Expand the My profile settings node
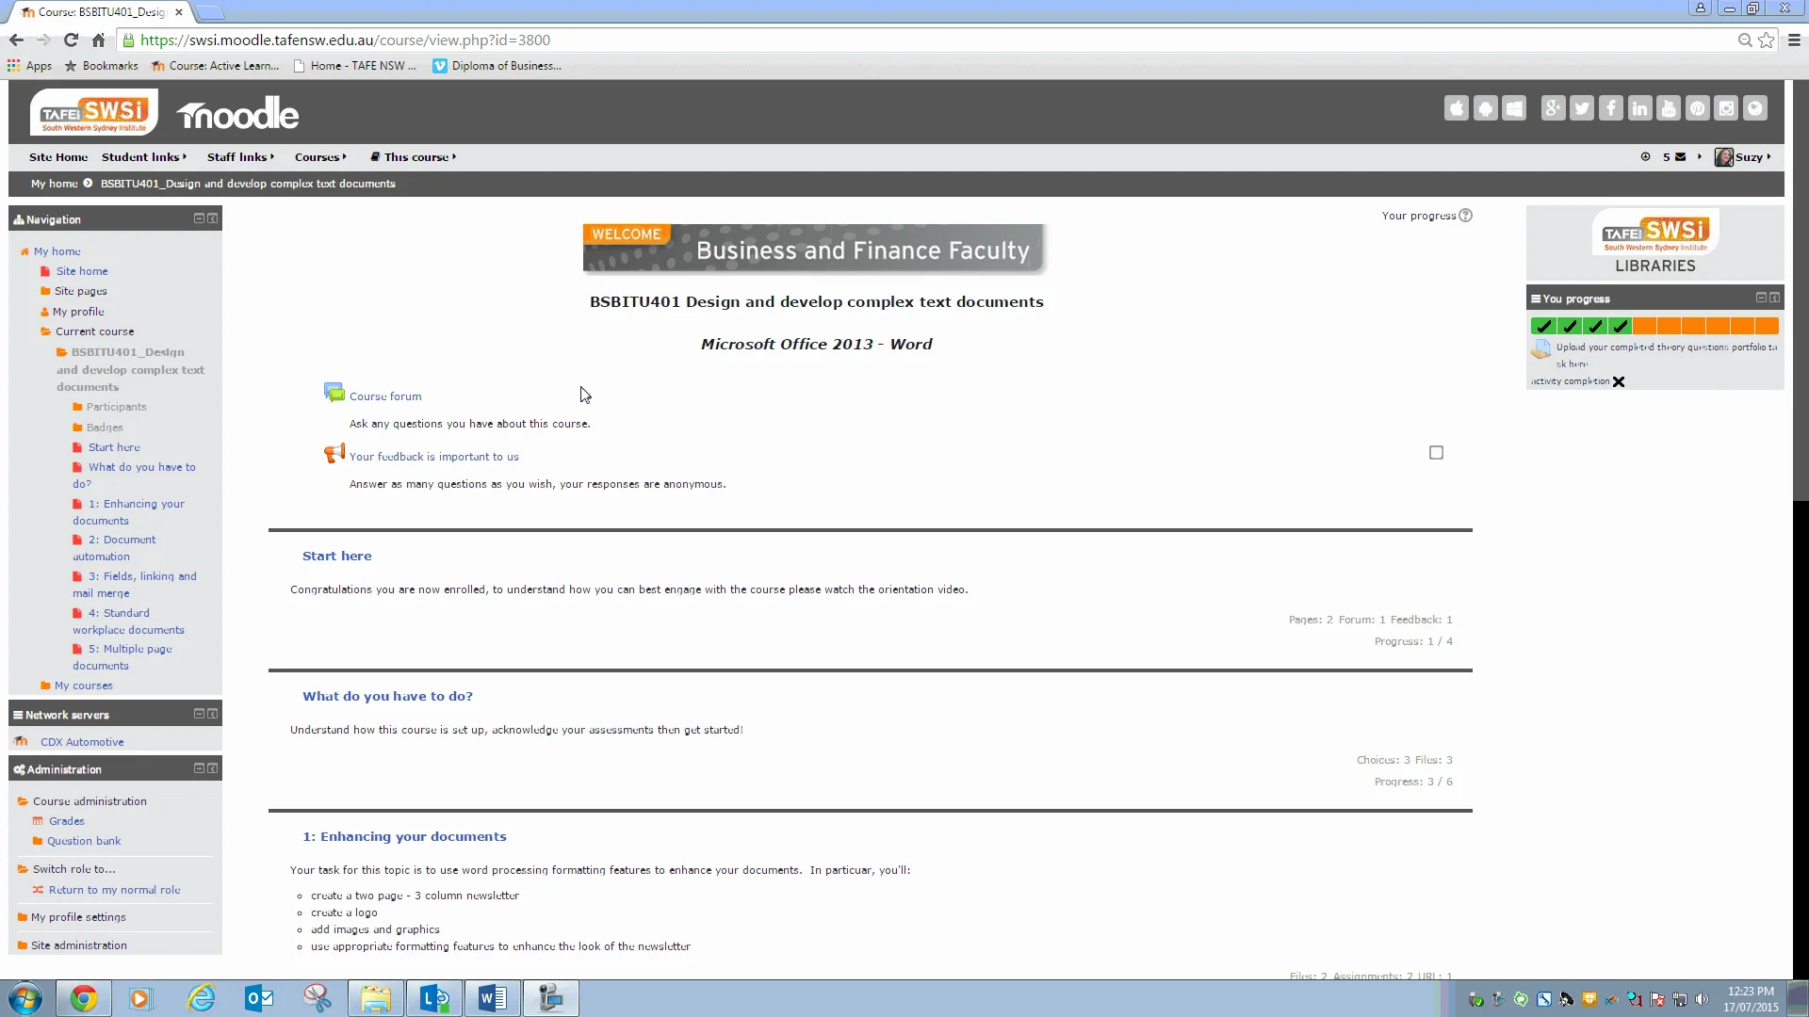This screenshot has width=1809, height=1017. click(78, 917)
